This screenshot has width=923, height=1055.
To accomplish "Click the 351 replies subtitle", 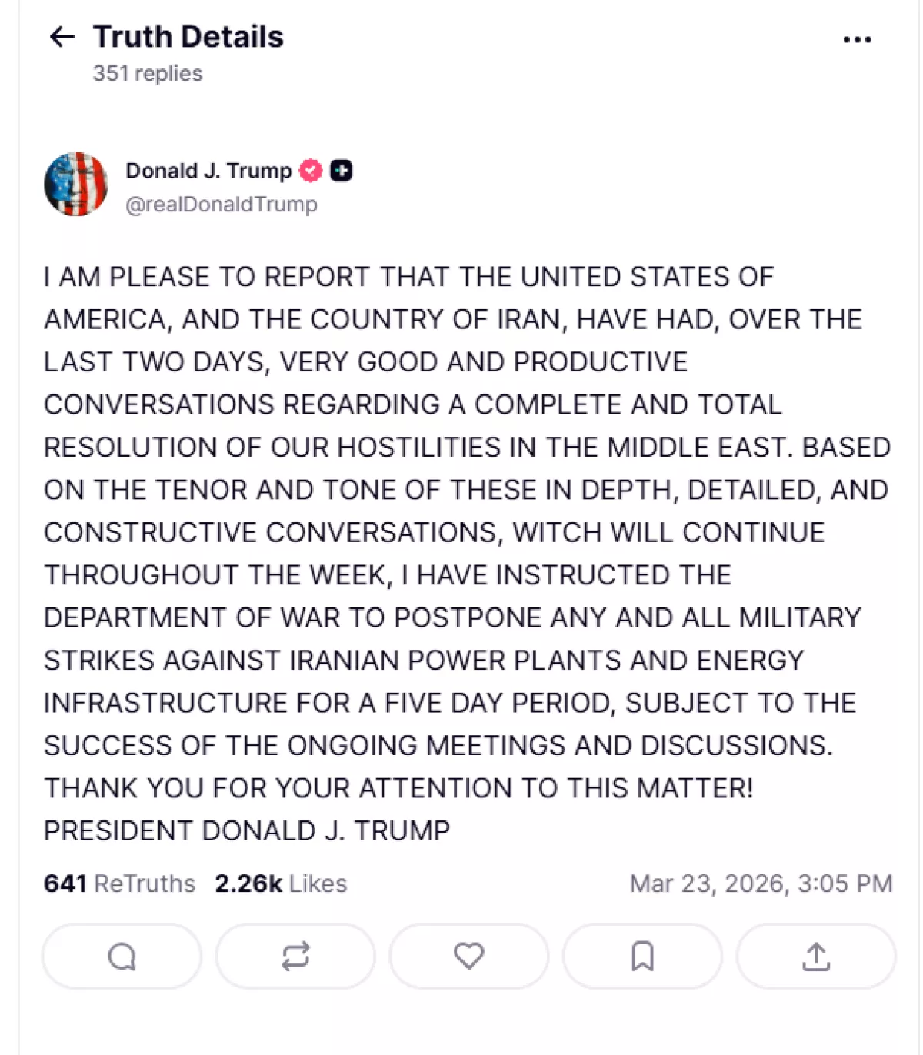I will [x=148, y=74].
